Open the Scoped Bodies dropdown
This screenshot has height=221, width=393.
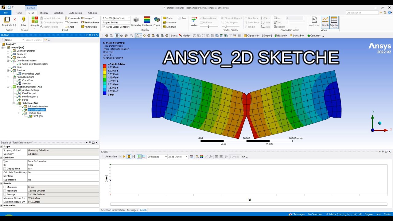129,22
